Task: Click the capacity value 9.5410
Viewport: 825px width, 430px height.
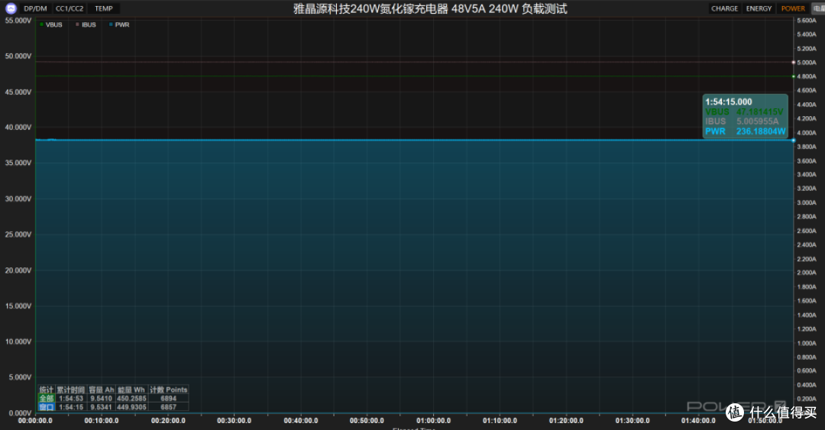Action: coord(101,399)
